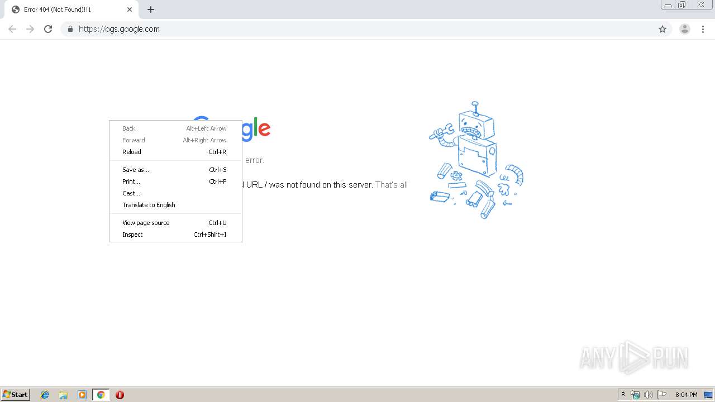This screenshot has height=402, width=715.
Task: Choose Reload from the context menu
Action: pos(175,152)
